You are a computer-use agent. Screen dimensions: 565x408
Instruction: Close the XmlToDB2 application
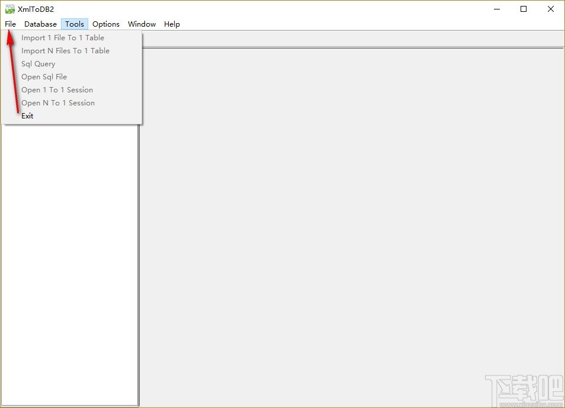(551, 9)
